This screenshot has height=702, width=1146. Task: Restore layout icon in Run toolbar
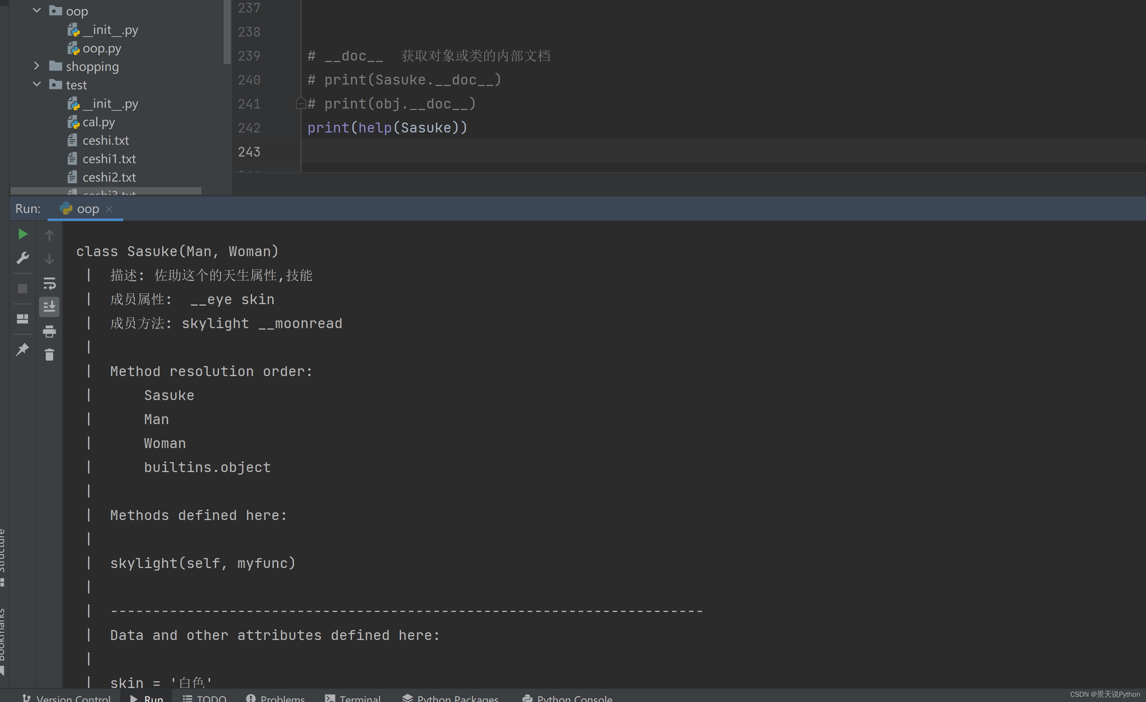tap(23, 319)
